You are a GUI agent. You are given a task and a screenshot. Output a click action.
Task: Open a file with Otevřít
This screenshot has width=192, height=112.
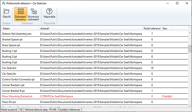point(7,14)
